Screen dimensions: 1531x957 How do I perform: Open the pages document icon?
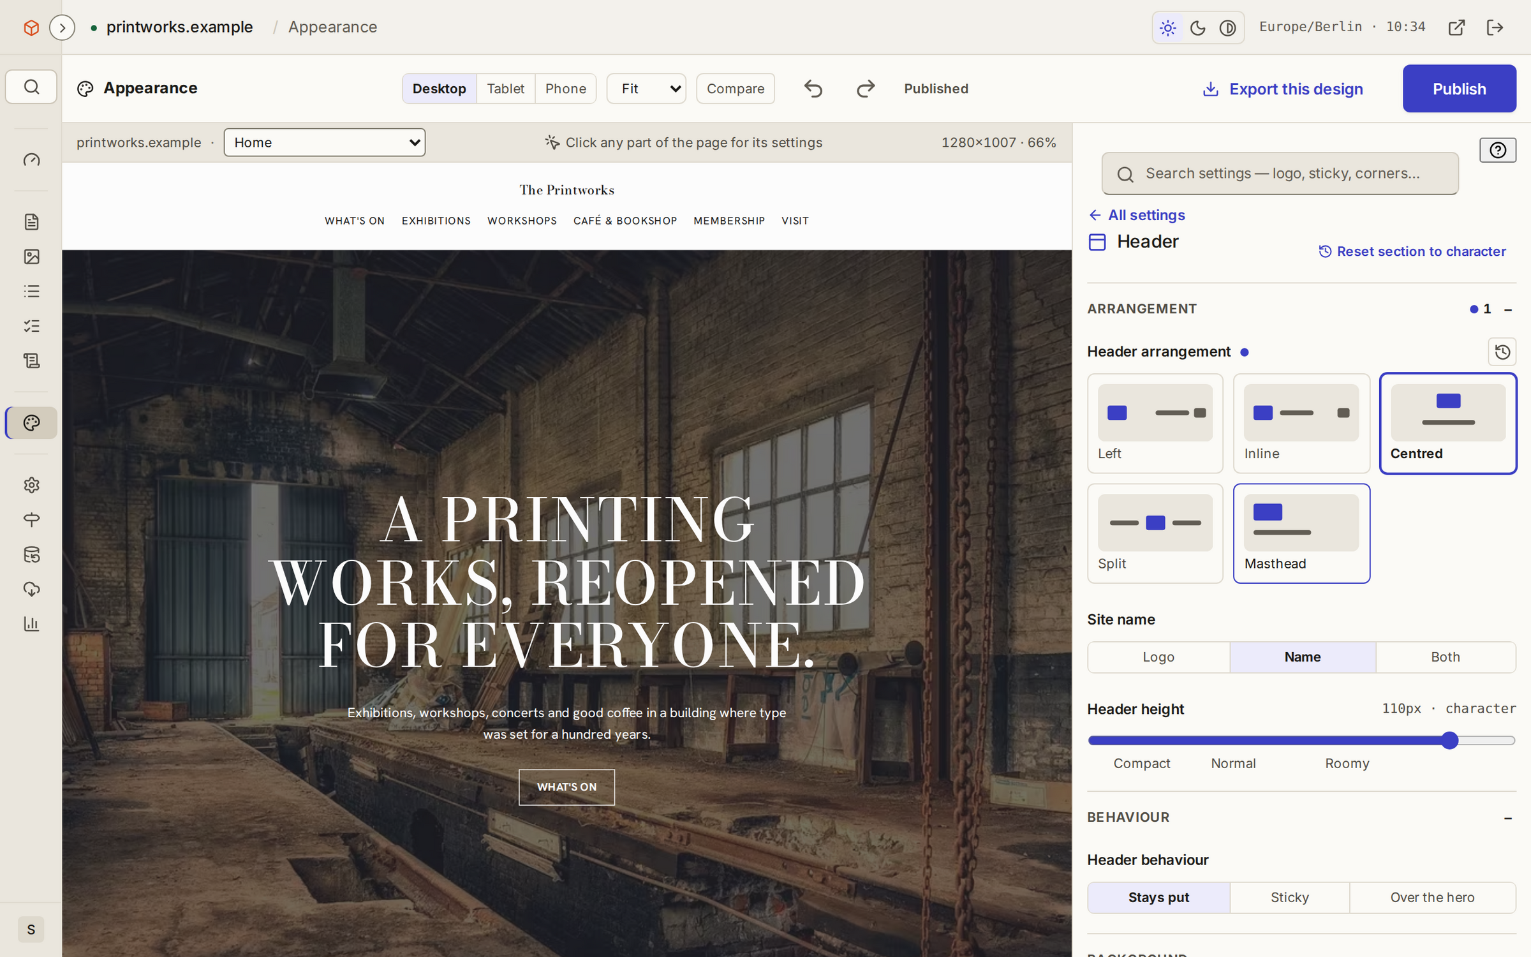(31, 221)
